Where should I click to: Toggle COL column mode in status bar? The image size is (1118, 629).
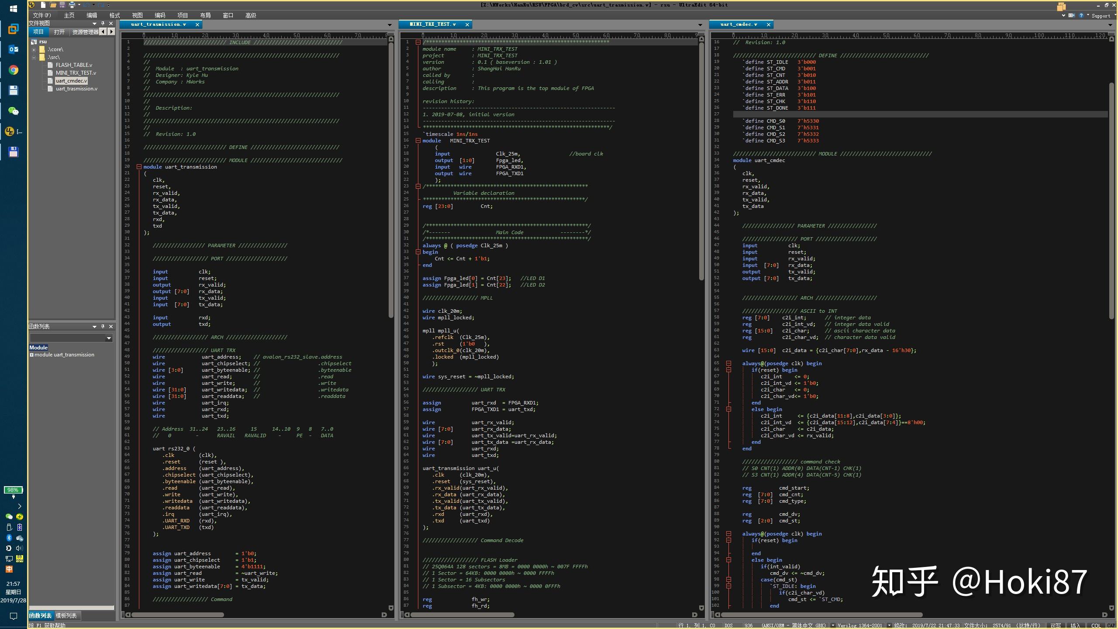(1096, 626)
